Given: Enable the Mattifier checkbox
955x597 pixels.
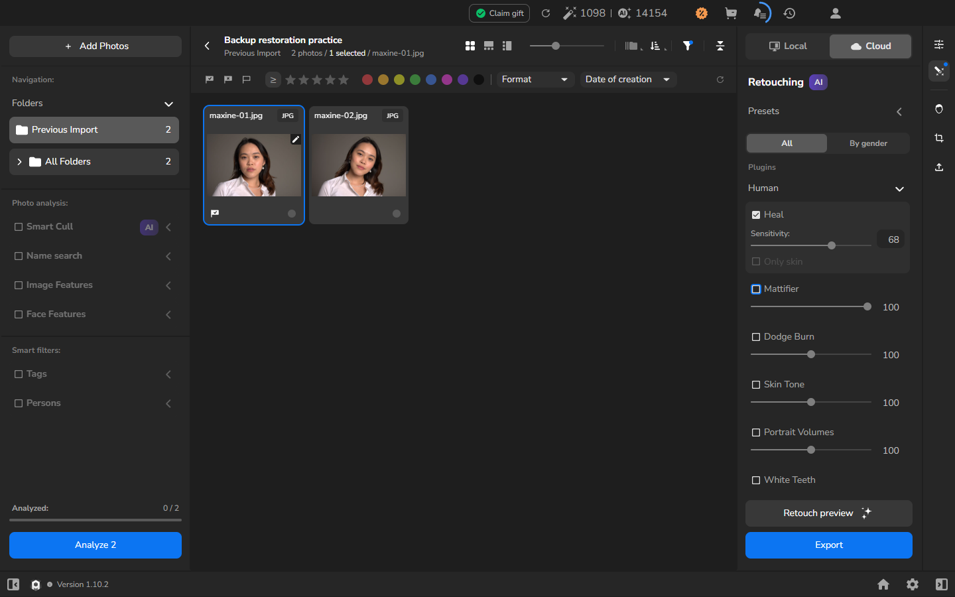Looking at the screenshot, I should click(756, 289).
